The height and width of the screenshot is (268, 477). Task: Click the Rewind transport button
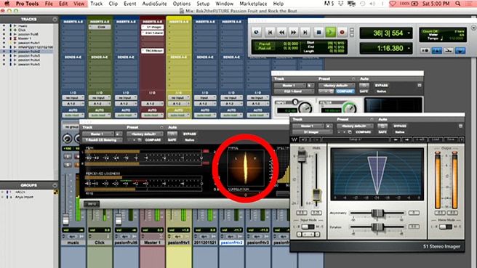pos(281,32)
